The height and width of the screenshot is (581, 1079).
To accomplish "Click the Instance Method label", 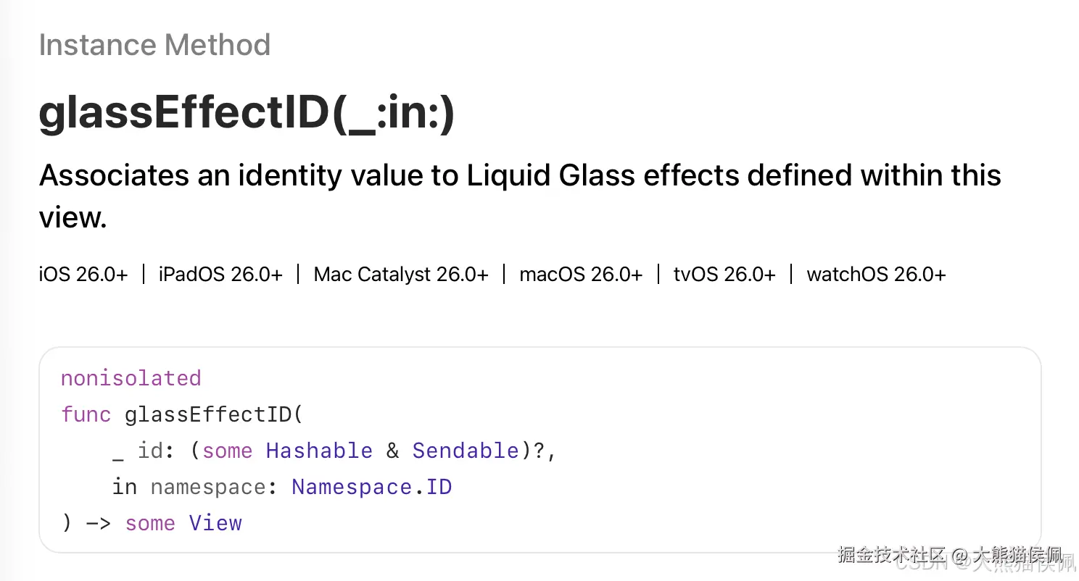I will [x=154, y=45].
